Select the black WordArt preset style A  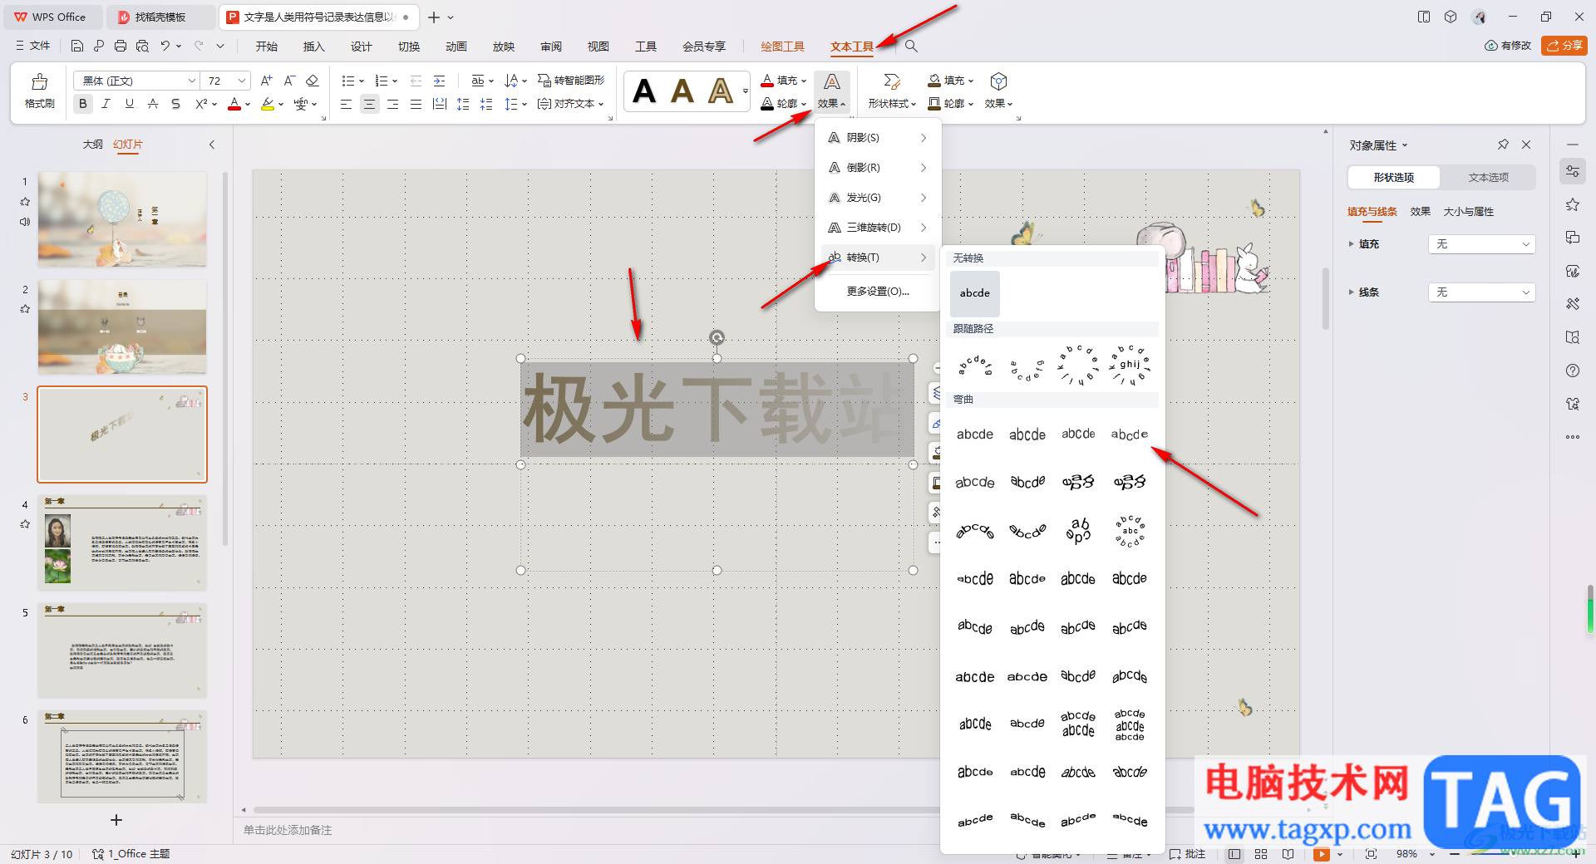coord(644,91)
